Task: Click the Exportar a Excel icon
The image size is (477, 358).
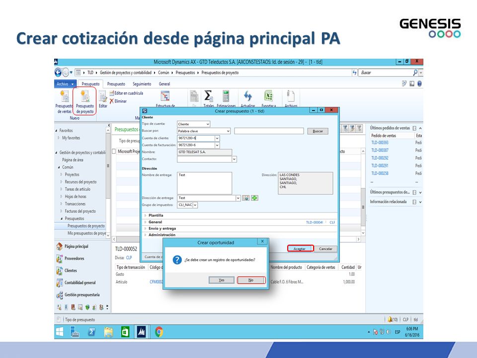Action: [x=269, y=96]
